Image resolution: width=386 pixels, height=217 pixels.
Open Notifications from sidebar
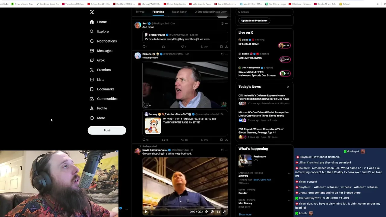pos(103,41)
